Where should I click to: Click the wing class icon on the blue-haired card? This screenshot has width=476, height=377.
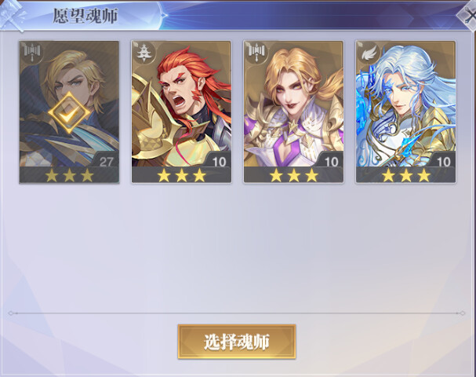[x=369, y=54]
